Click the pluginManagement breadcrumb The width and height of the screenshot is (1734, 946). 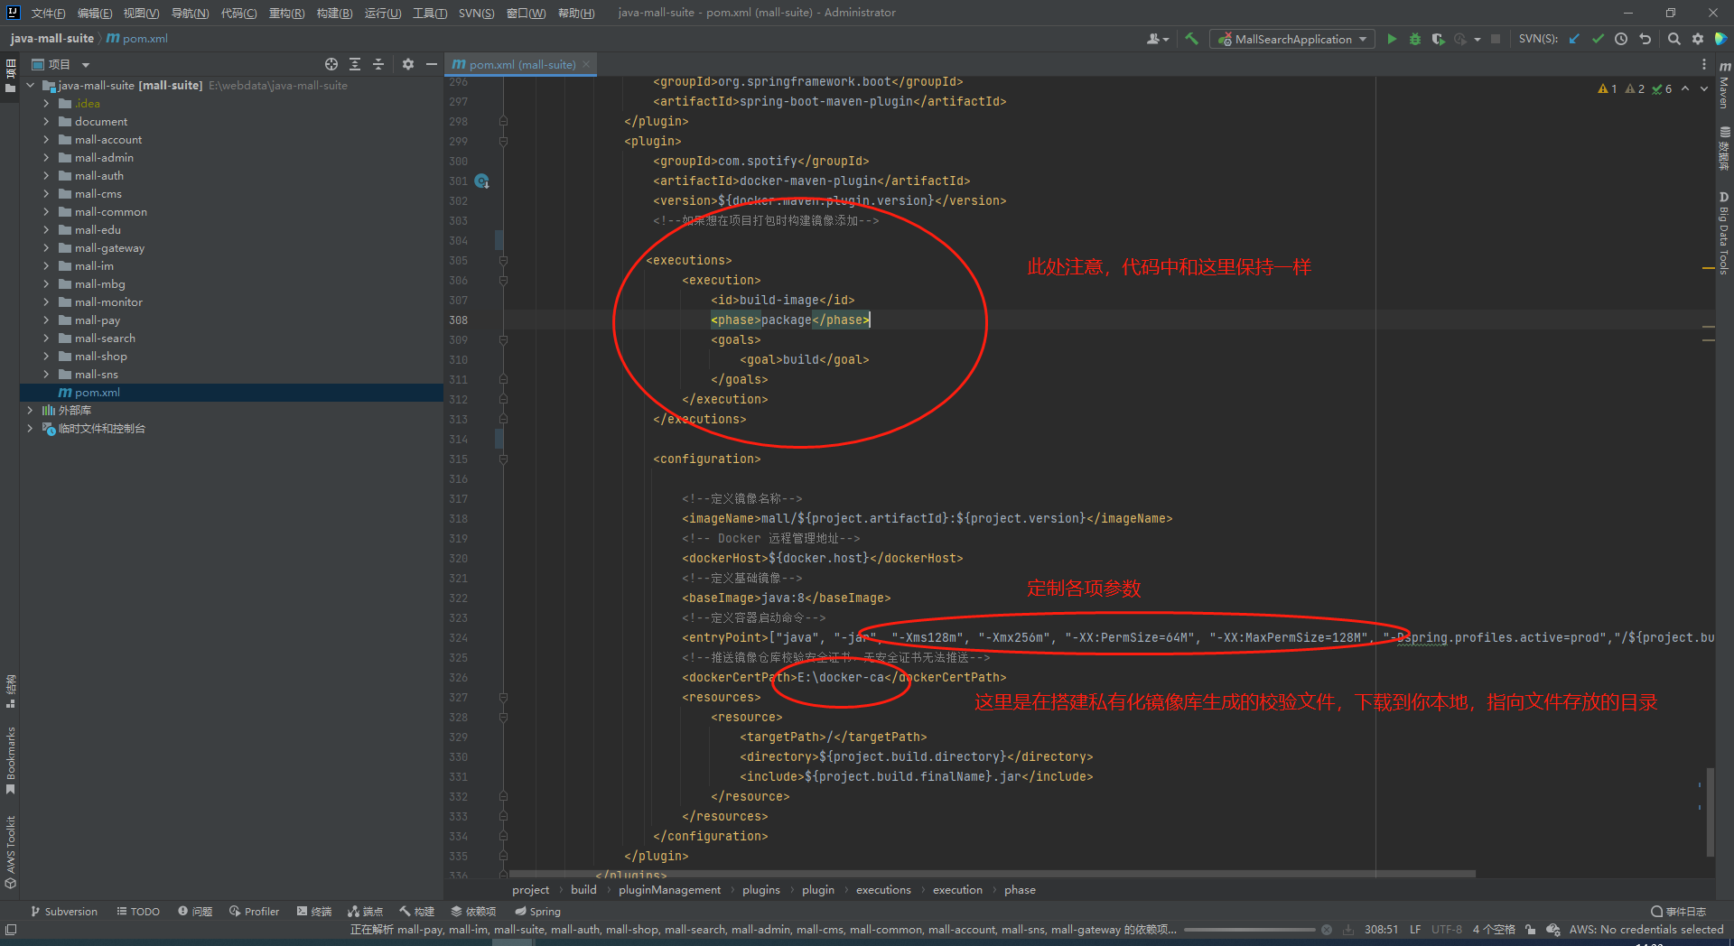669,890
